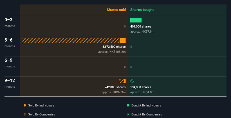Select the hatched orange 9–12 months sold bar
This screenshot has width=231, height=118.
point(121,81)
